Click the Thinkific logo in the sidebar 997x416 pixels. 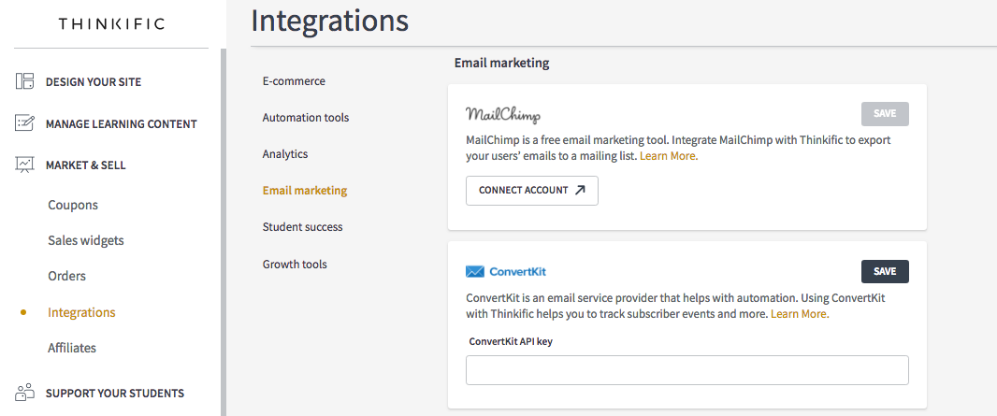[x=111, y=24]
